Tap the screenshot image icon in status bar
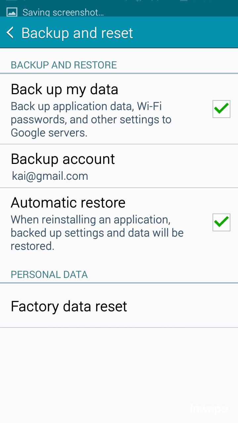 pos(12,13)
